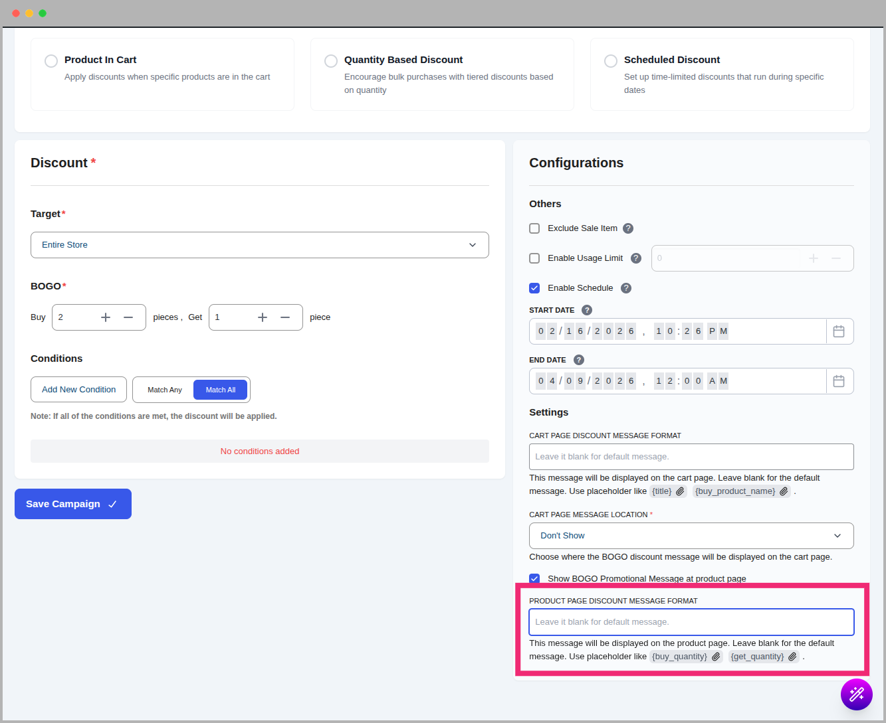Screen dimensions: 886x723
Task: Click the help icon next to START DATE
Action: pos(586,309)
